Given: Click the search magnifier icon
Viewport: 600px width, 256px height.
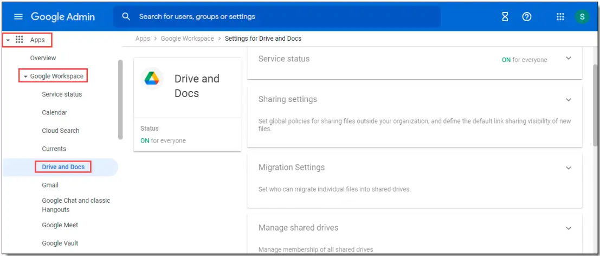Looking at the screenshot, I should pyautogui.click(x=126, y=16).
